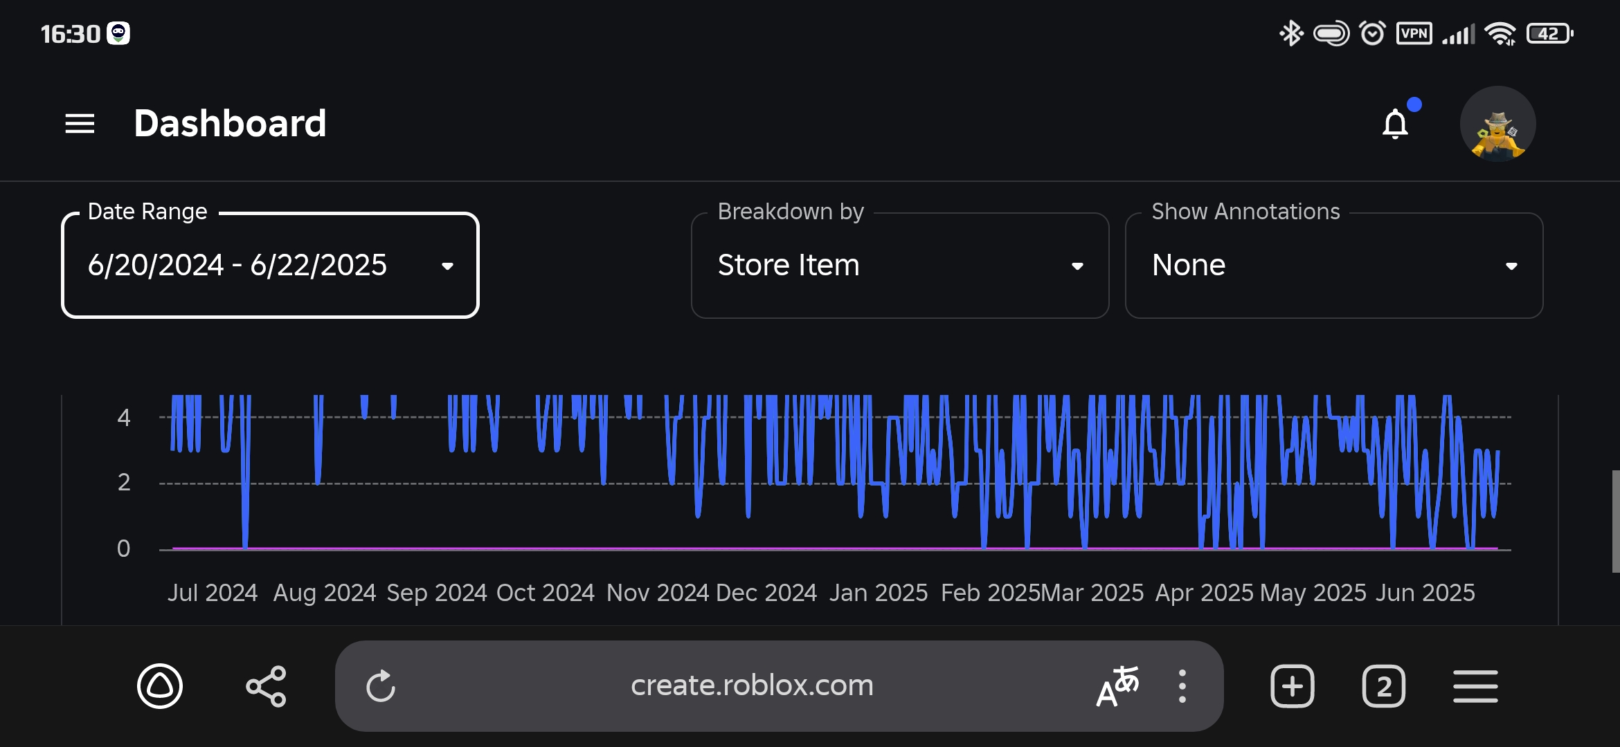Open the browser main menu icon
The width and height of the screenshot is (1620, 747).
1475,686
